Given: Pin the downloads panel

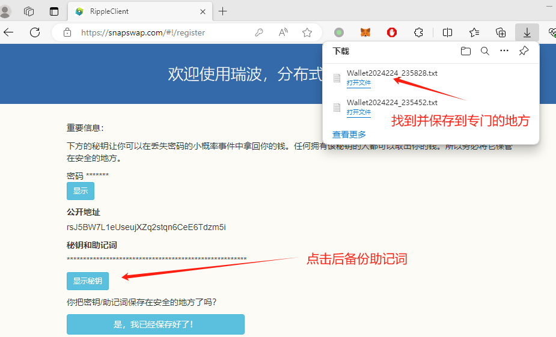Looking at the screenshot, I should coord(524,51).
